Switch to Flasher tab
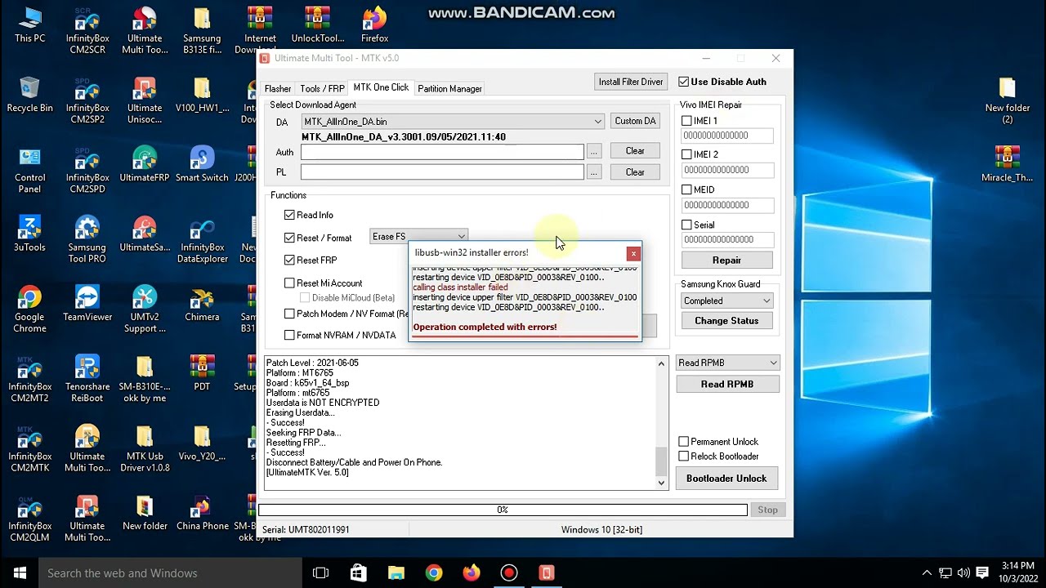The width and height of the screenshot is (1046, 588). tap(278, 89)
